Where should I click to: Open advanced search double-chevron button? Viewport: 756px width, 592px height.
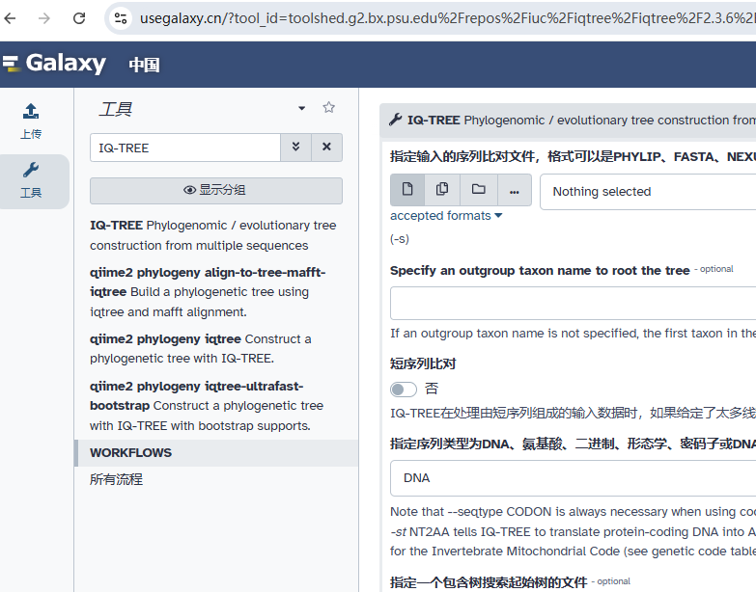click(x=296, y=147)
